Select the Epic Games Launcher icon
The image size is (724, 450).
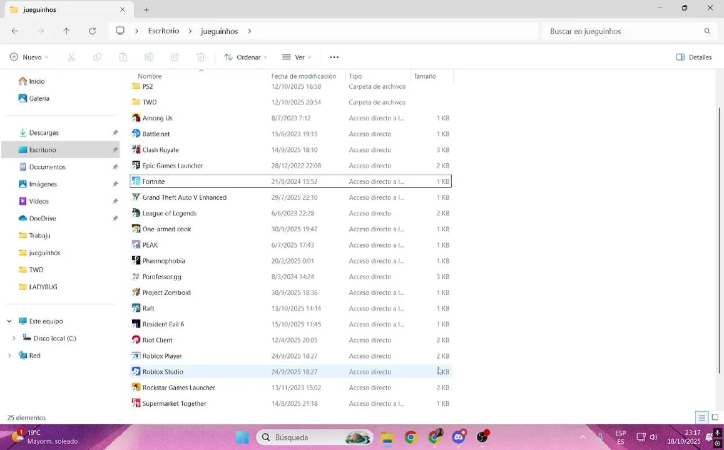[136, 166]
